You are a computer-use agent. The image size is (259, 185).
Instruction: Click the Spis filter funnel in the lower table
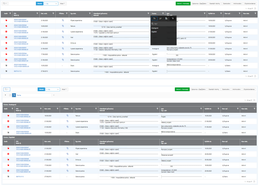point(201,109)
